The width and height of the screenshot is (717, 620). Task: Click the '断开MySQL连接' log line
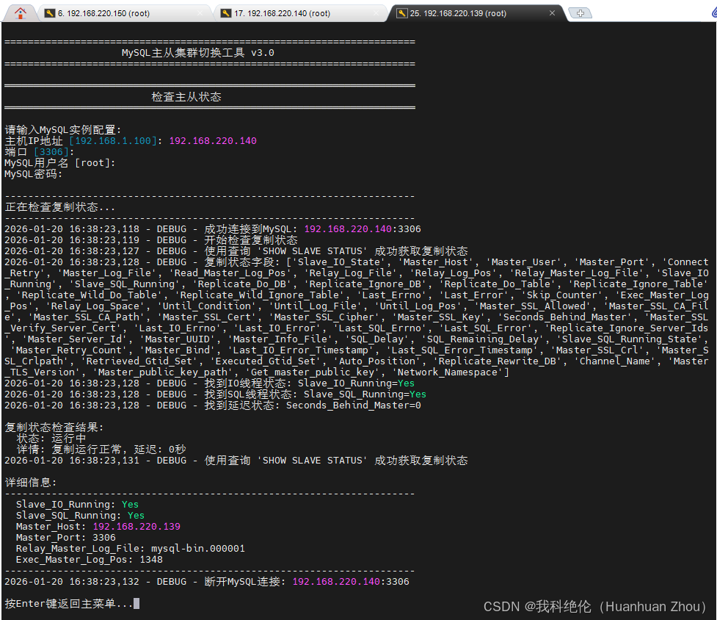pyautogui.click(x=207, y=582)
